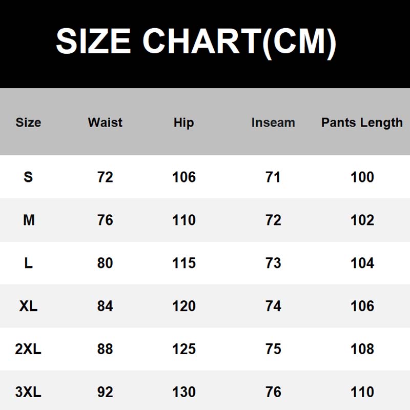
Task: Click inseam value 74 for size XL
Action: pyautogui.click(x=273, y=305)
